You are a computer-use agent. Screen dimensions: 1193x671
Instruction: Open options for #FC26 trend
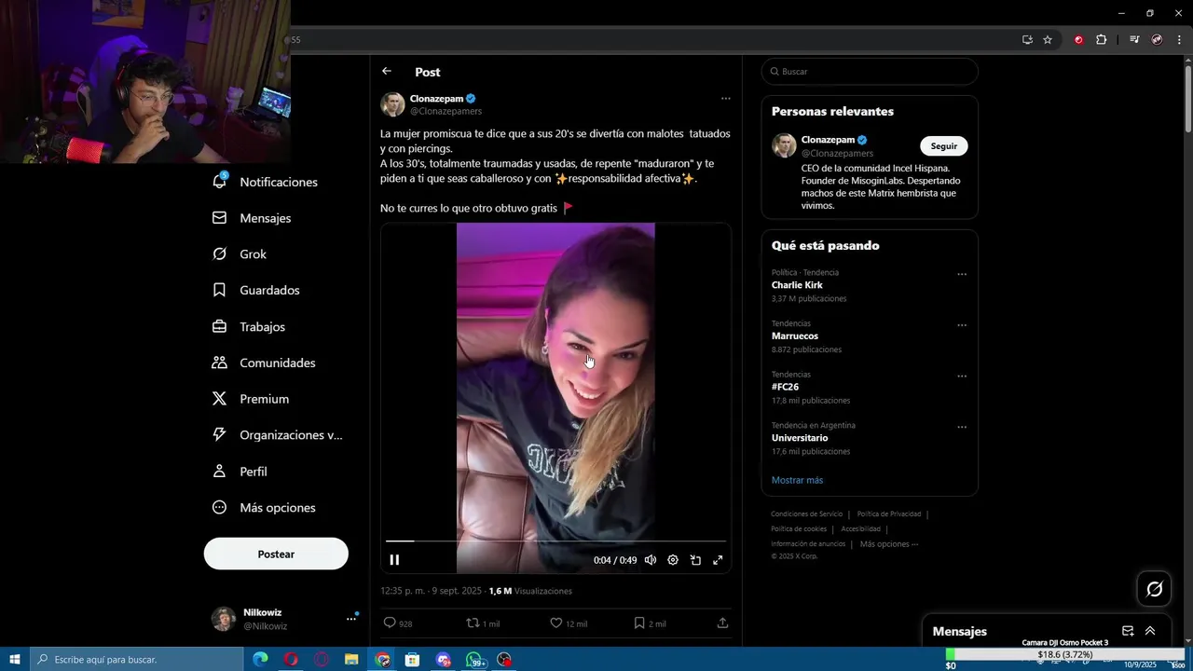coord(962,377)
